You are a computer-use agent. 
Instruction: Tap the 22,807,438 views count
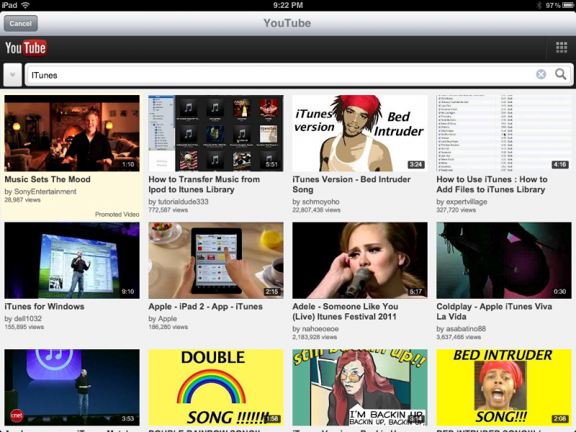(316, 210)
